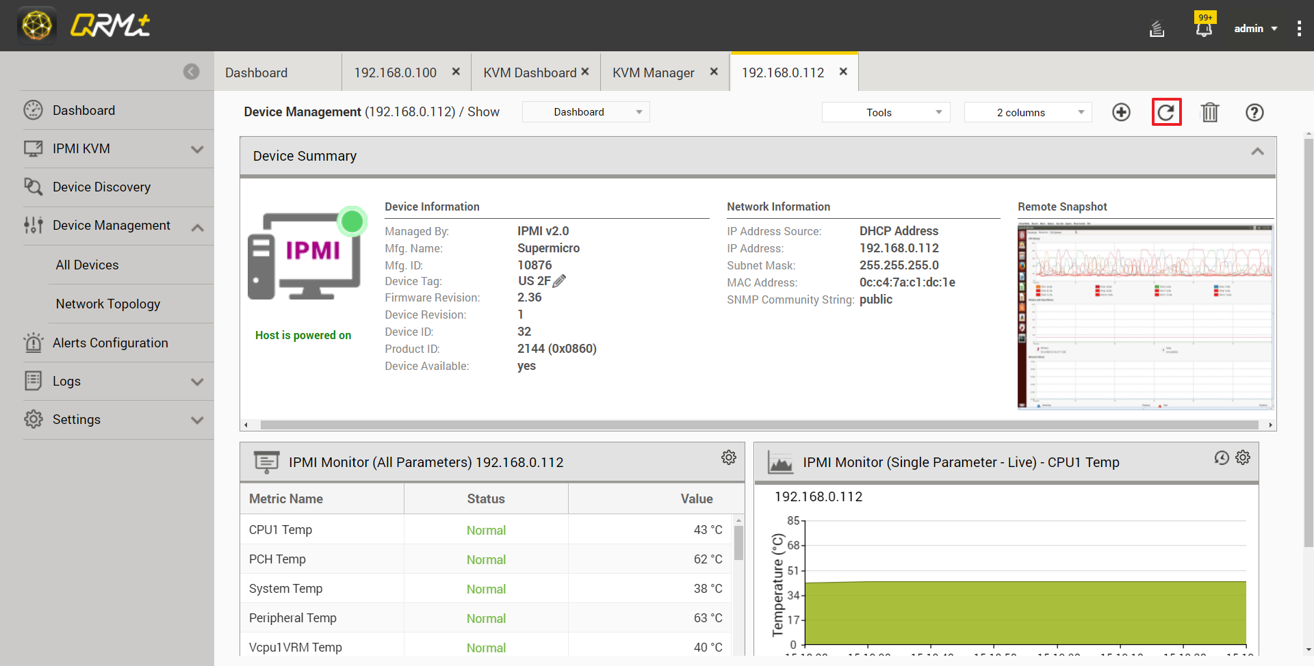Switch to the KVM Manager tab

pyautogui.click(x=653, y=72)
